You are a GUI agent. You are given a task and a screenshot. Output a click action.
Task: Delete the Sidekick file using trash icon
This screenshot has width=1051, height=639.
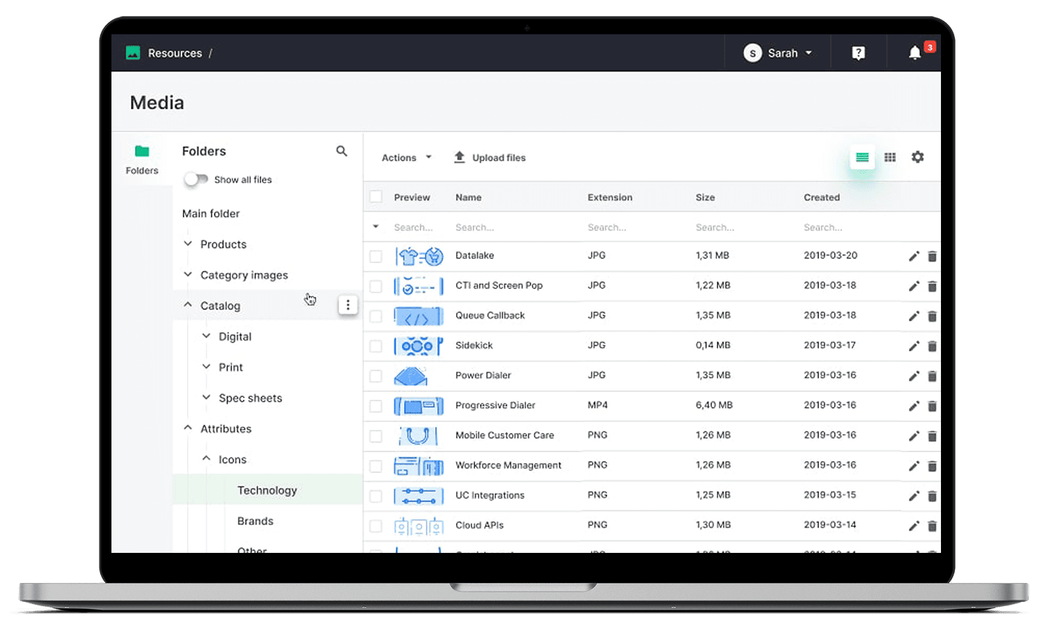coord(932,346)
